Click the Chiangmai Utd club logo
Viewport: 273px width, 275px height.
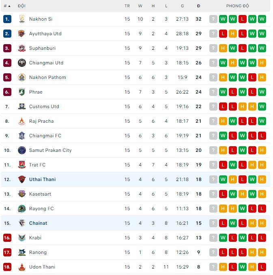[22, 63]
